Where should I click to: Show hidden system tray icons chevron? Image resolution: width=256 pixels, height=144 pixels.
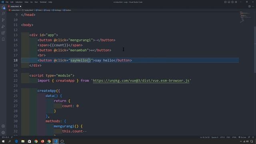coord(241,141)
